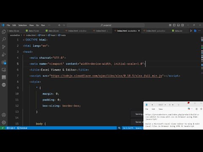203x152 pixels.
Task: Open the Manage gear icon
Action: [x=4, y=122]
